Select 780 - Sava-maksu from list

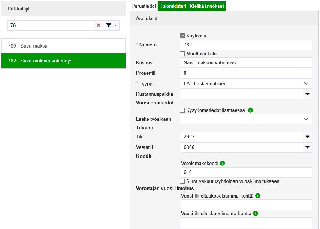pos(63,46)
